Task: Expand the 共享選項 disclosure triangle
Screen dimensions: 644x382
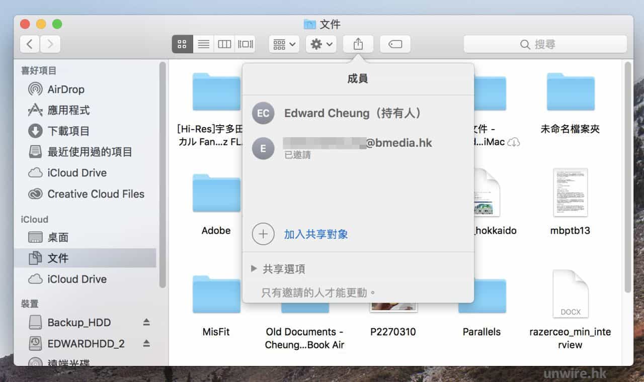Action: point(254,269)
